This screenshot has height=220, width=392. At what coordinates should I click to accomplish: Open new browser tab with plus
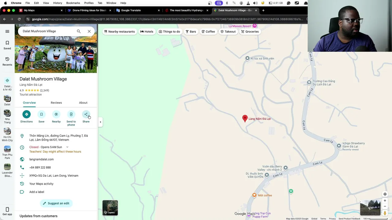(263, 10)
